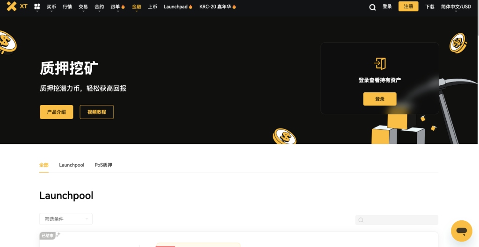Expand the 金融 dropdown menu
This screenshot has height=247, width=479.
click(x=137, y=7)
